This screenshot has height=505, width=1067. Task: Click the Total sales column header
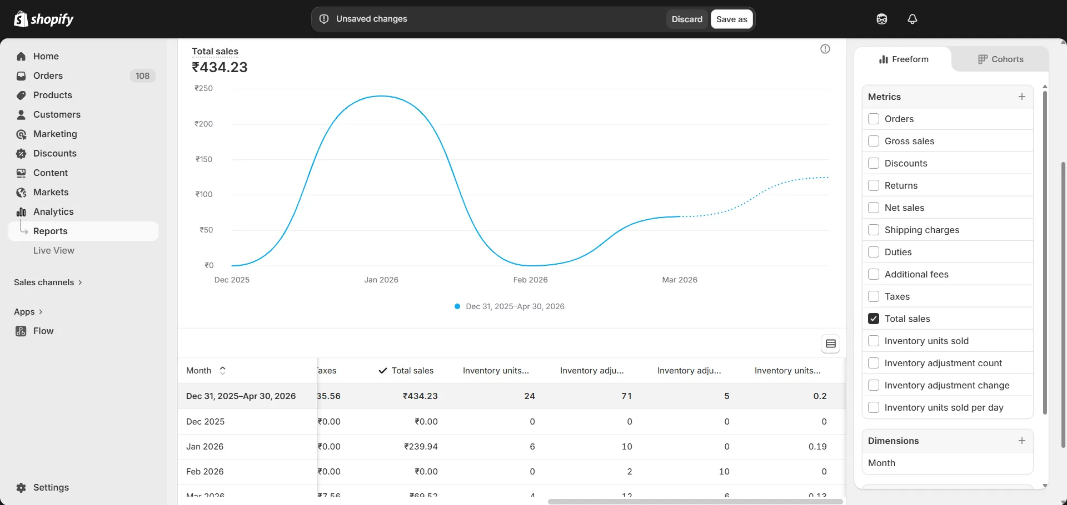click(x=406, y=371)
